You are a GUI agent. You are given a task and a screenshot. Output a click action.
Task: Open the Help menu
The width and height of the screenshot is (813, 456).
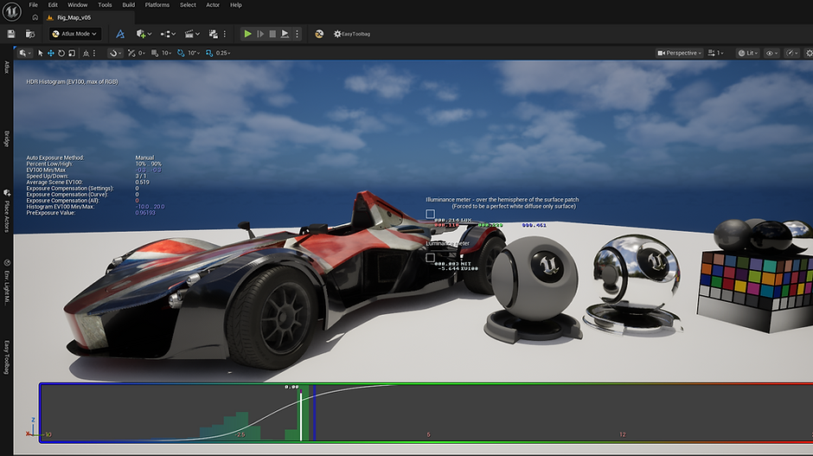point(236,4)
